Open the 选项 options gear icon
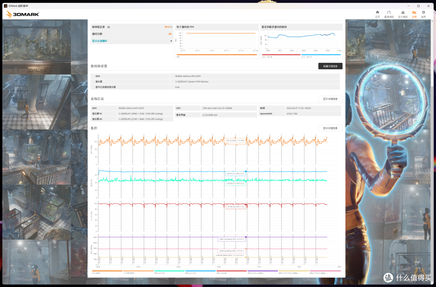 (423, 14)
